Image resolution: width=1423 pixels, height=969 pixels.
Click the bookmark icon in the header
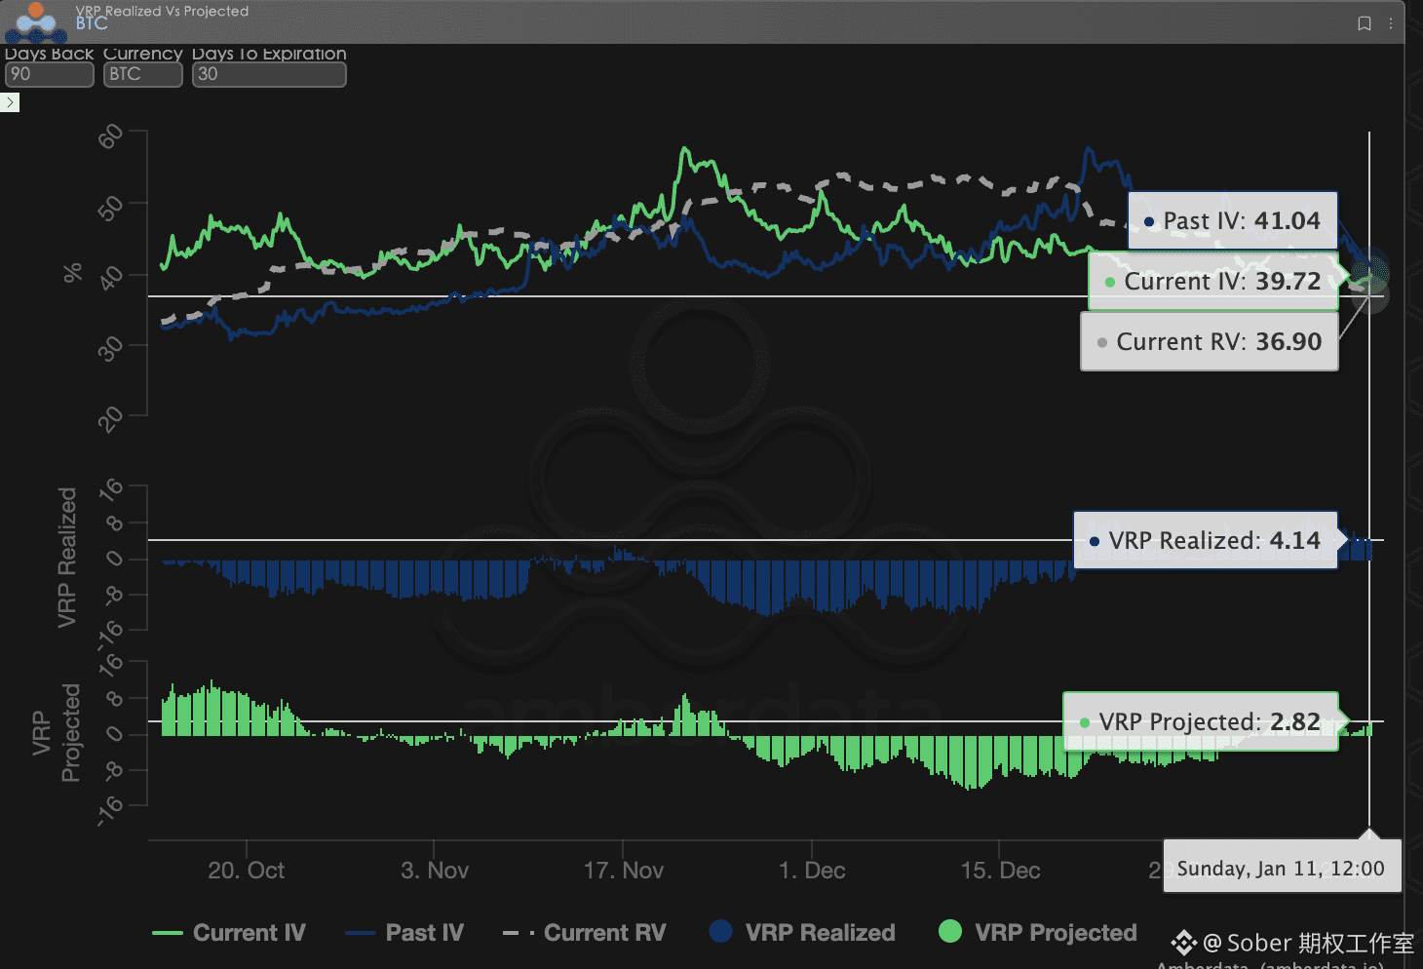pos(1365,23)
